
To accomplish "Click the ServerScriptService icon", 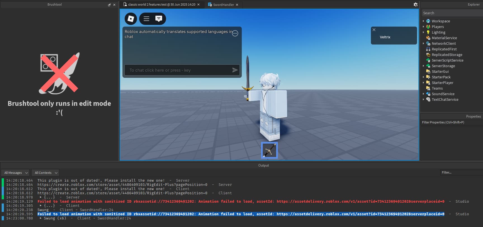I will [x=428, y=60].
